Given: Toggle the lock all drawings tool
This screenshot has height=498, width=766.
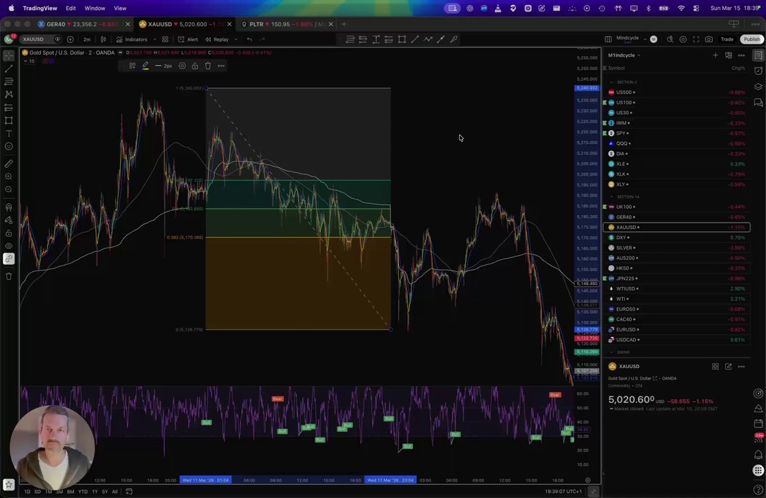Looking at the screenshot, I should (x=9, y=233).
